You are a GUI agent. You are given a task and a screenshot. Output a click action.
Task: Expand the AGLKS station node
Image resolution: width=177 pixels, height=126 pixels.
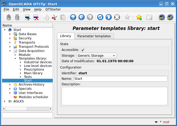tap(5, 101)
